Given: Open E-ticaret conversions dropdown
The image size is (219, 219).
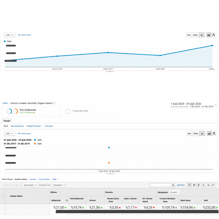Looking at the screenshot, I should (x=175, y=192).
